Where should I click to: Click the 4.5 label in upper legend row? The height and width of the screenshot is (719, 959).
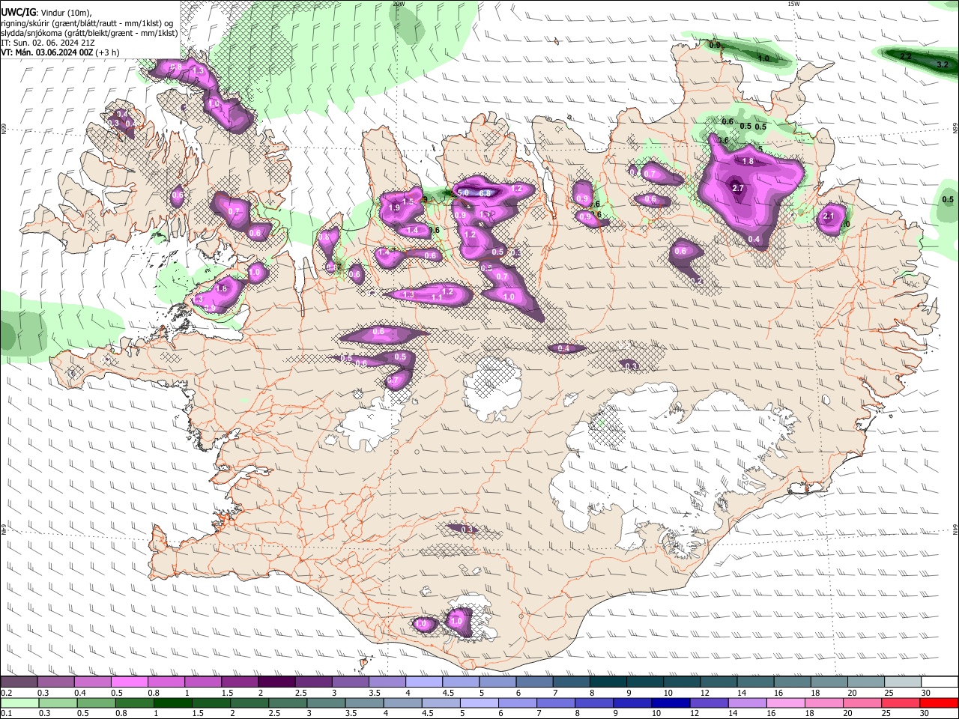(x=448, y=693)
